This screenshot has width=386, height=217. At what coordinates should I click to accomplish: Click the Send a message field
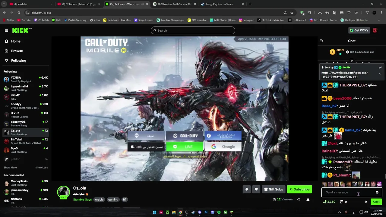pyautogui.click(x=348, y=192)
